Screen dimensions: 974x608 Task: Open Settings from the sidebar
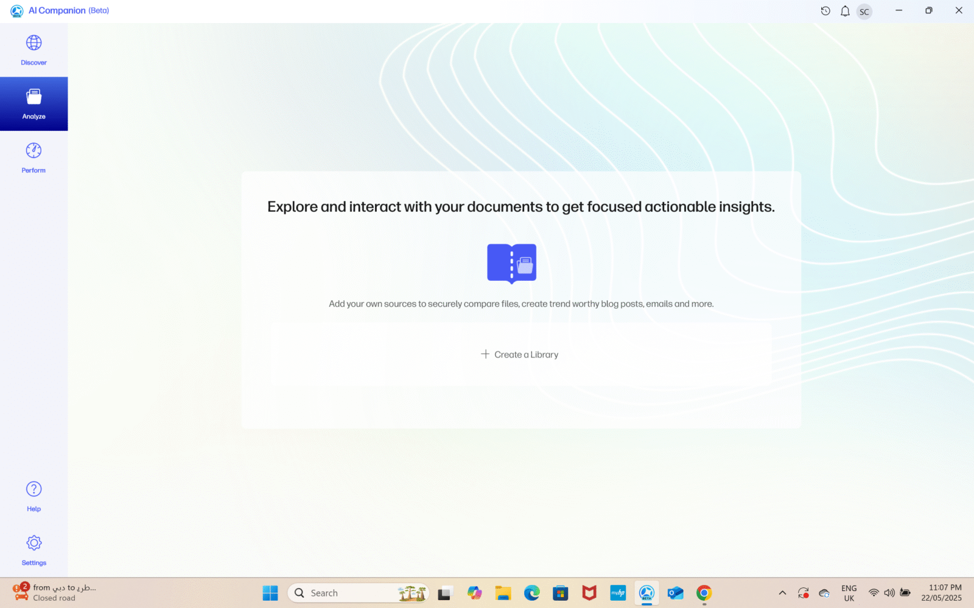point(33,550)
